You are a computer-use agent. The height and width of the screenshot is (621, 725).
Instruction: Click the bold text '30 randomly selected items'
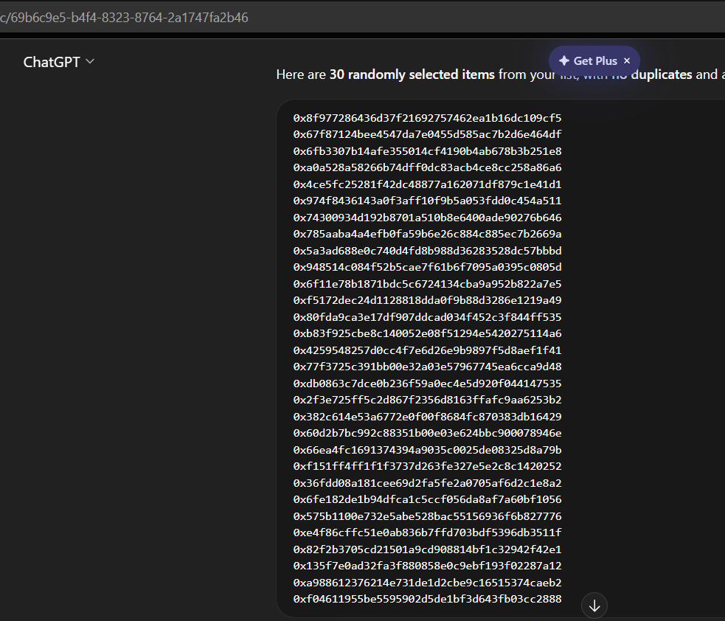tap(412, 74)
